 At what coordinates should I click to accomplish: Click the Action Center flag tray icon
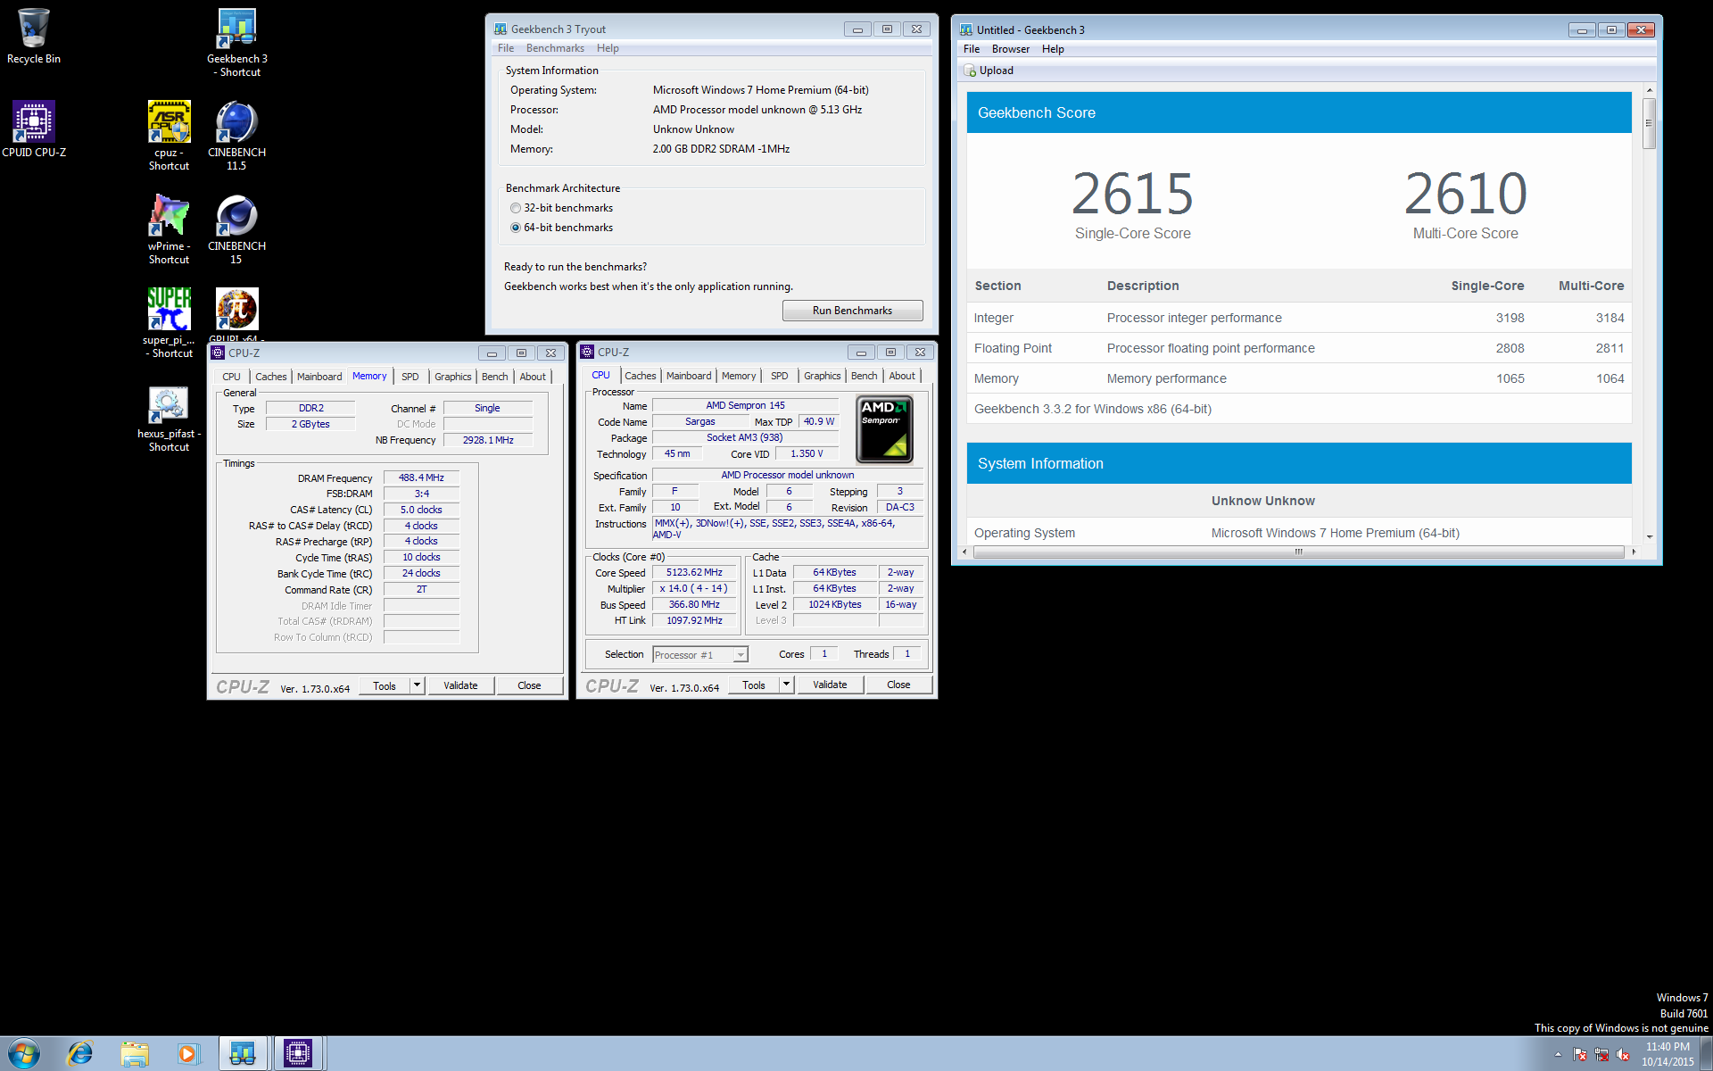point(1580,1054)
